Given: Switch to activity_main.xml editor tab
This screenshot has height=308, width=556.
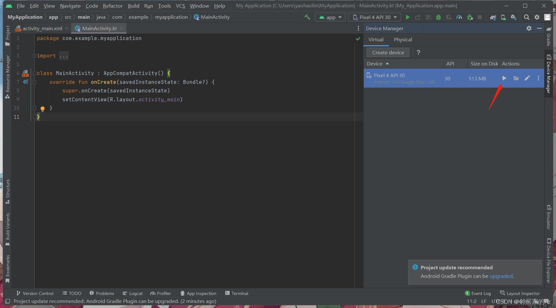Looking at the screenshot, I should pos(42,28).
